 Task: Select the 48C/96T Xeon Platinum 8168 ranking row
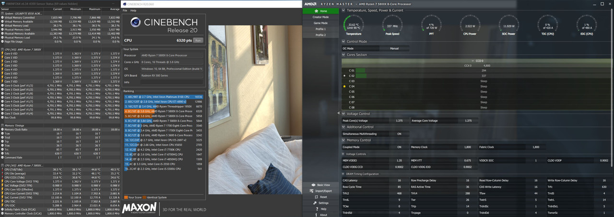click(x=163, y=97)
